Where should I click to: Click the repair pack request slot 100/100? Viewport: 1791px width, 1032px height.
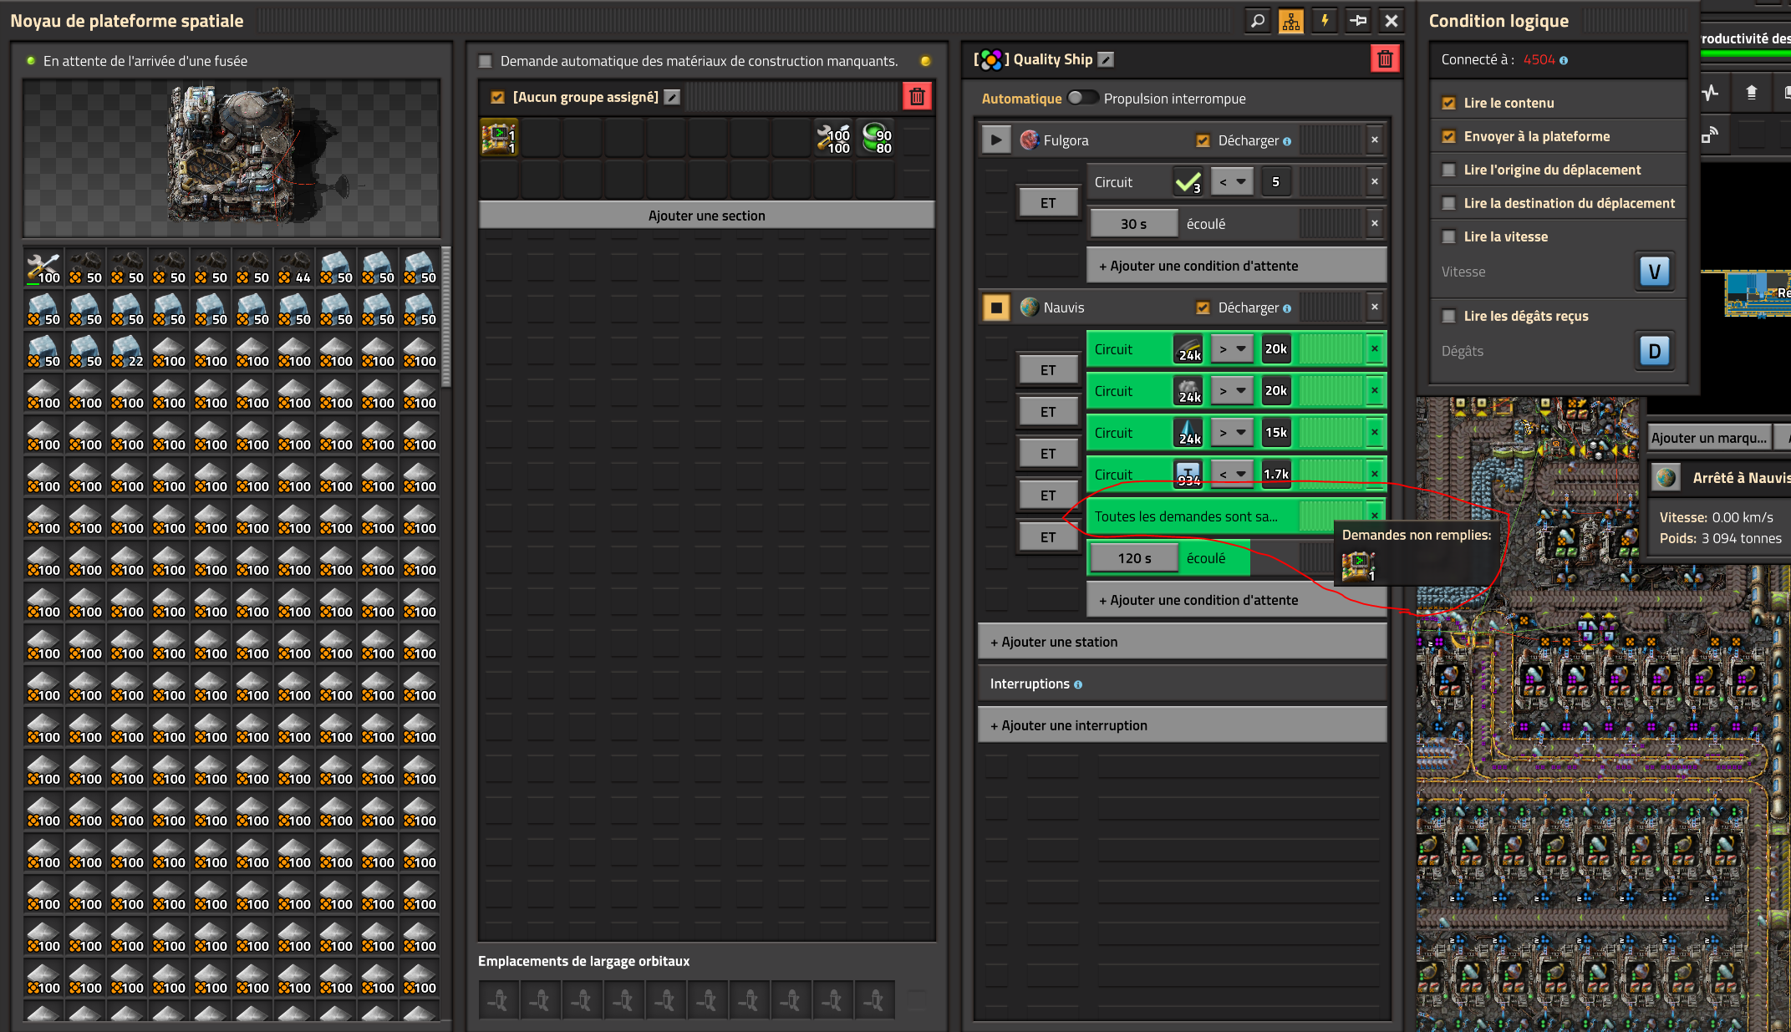pos(834,139)
